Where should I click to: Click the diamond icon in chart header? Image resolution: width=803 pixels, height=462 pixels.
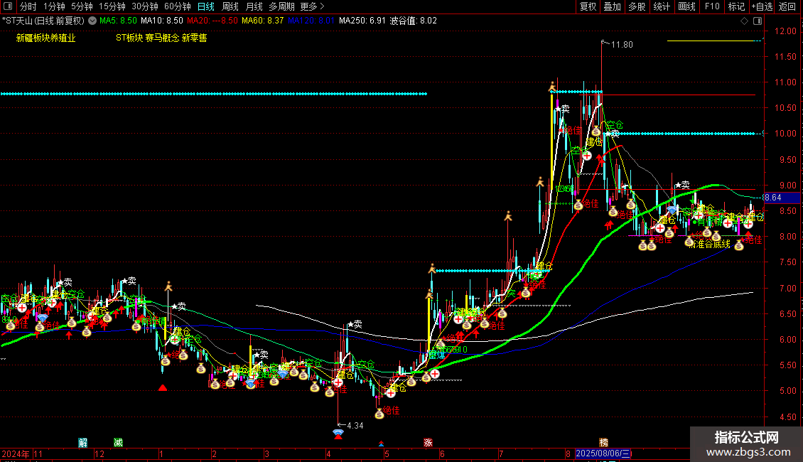pyautogui.click(x=745, y=21)
